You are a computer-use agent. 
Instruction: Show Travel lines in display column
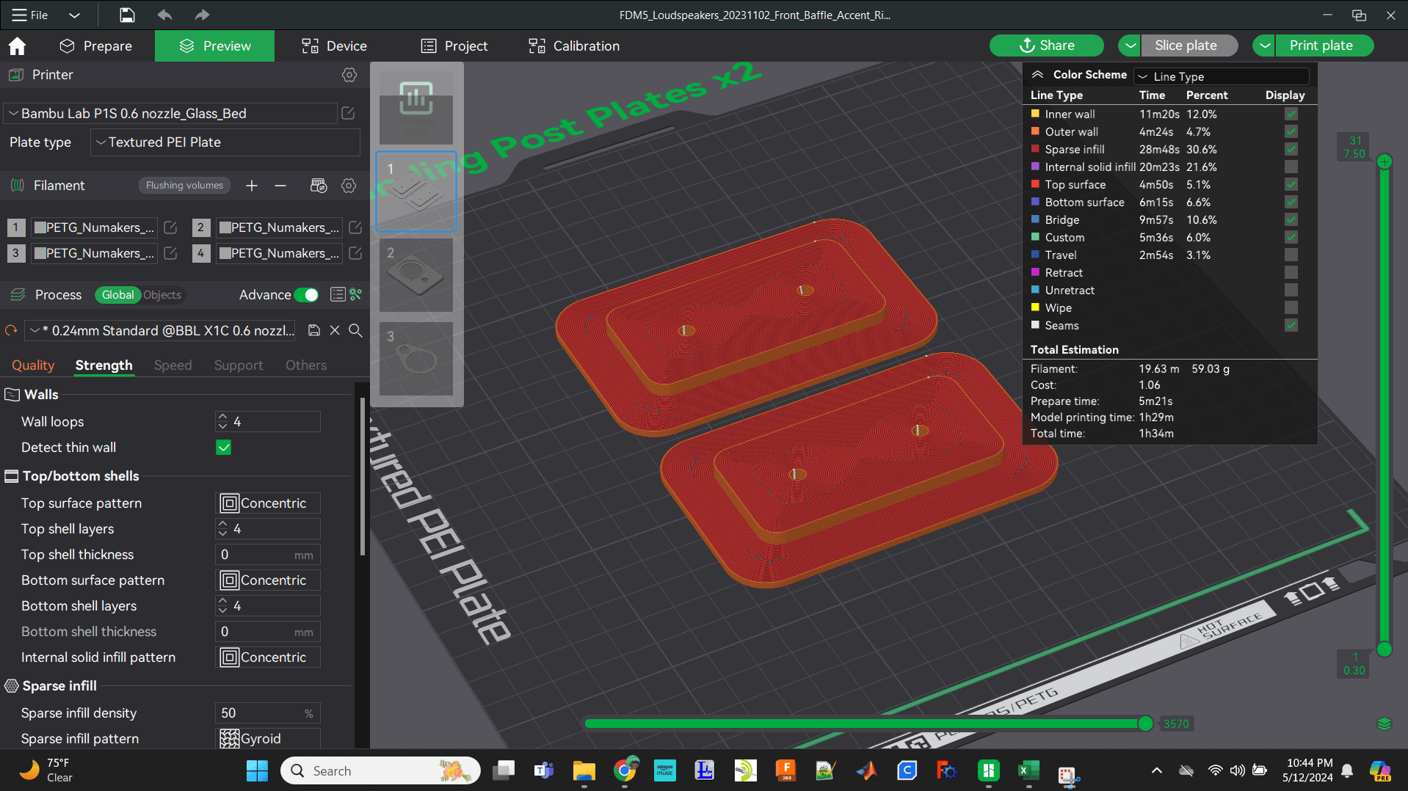(1291, 255)
